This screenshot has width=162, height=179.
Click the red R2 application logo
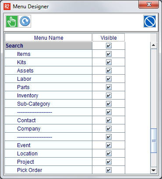click(7, 7)
